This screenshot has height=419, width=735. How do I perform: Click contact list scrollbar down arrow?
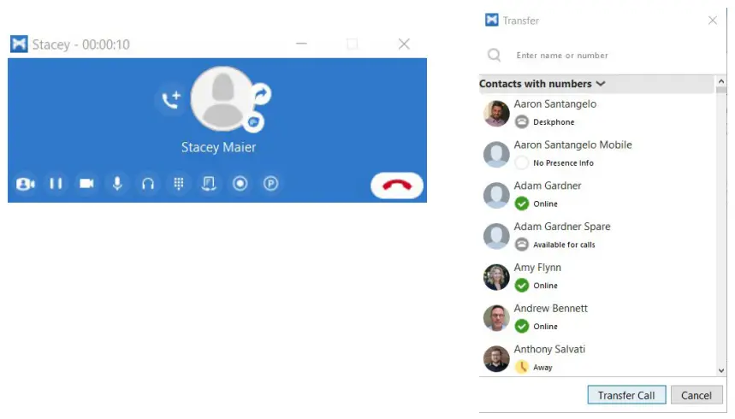tap(721, 370)
